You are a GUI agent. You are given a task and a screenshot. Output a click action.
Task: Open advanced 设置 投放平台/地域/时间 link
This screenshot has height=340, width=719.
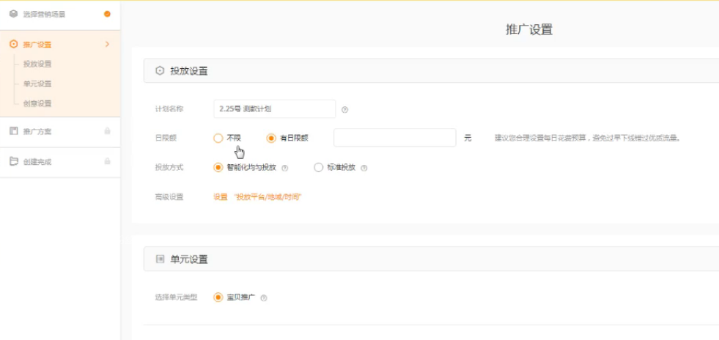(257, 197)
